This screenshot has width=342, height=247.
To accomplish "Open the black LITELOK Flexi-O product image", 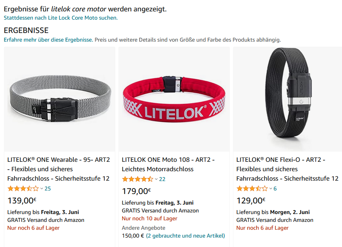I will tap(288, 99).
